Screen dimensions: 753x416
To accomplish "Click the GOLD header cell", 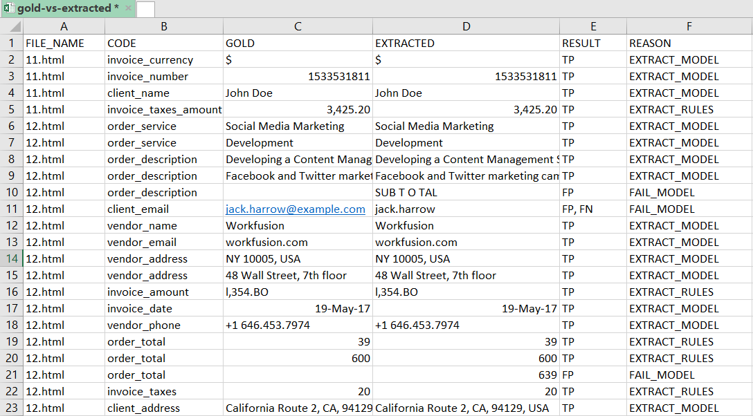I will point(298,43).
